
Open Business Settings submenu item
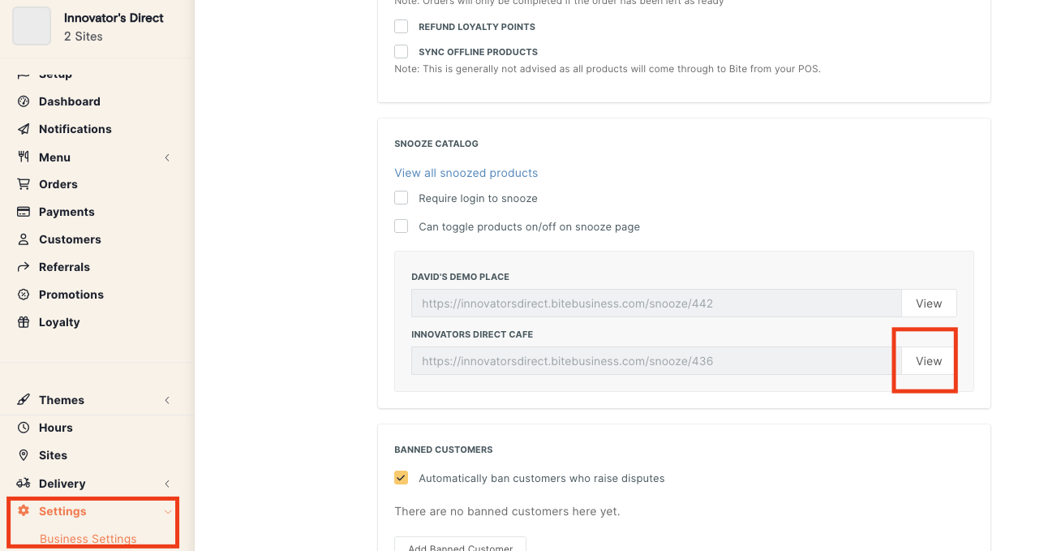pos(88,539)
